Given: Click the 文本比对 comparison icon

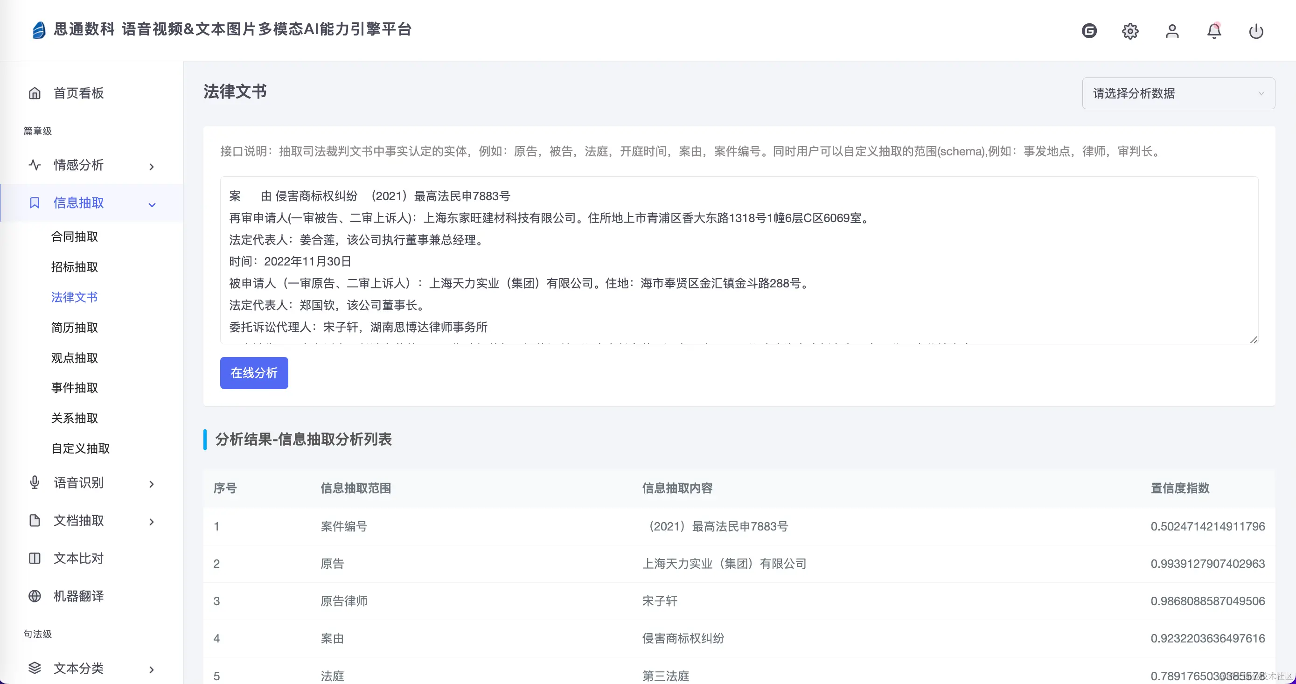Looking at the screenshot, I should [x=34, y=558].
